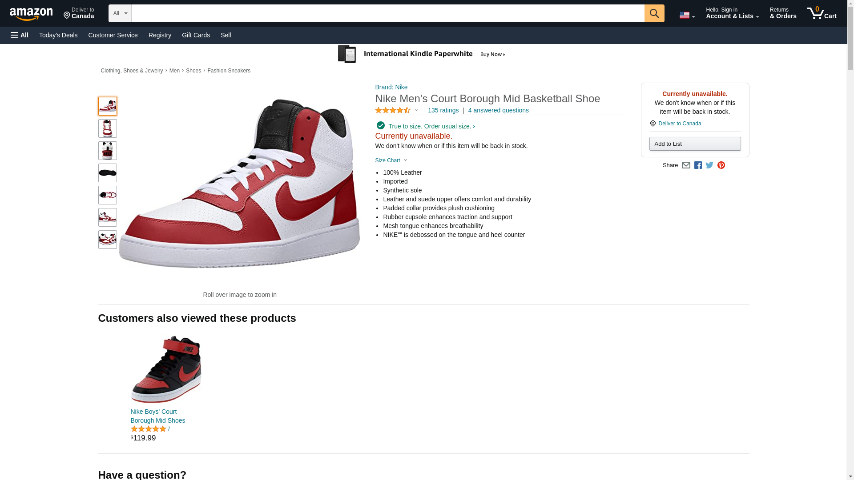
Task: Open the language flag selector
Action: click(687, 15)
